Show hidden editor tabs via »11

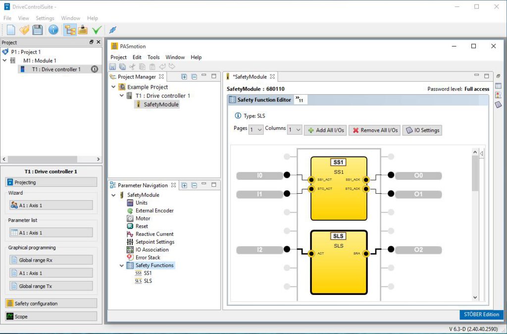[300, 100]
